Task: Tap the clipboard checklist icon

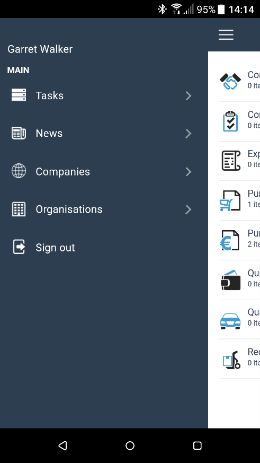Action: click(x=230, y=121)
